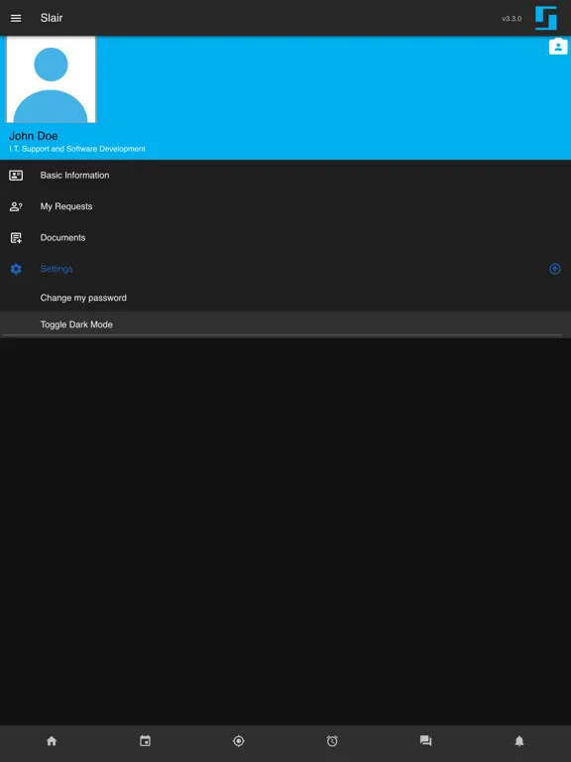
Task: Open the profile badge icon
Action: point(558,47)
